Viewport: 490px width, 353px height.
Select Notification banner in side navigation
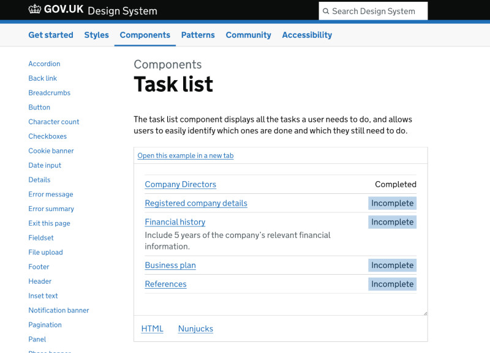[x=59, y=310]
